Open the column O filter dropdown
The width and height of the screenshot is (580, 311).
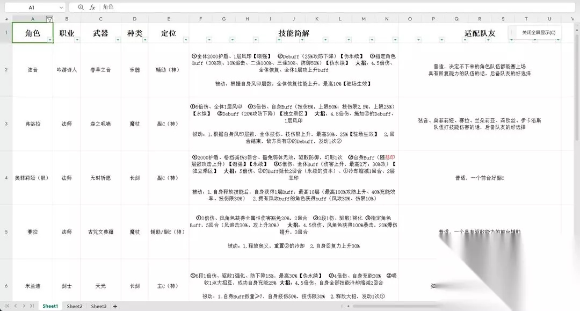click(418, 40)
